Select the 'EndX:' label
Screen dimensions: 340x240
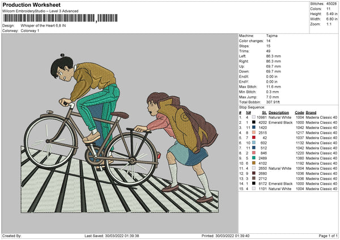coord(244,76)
